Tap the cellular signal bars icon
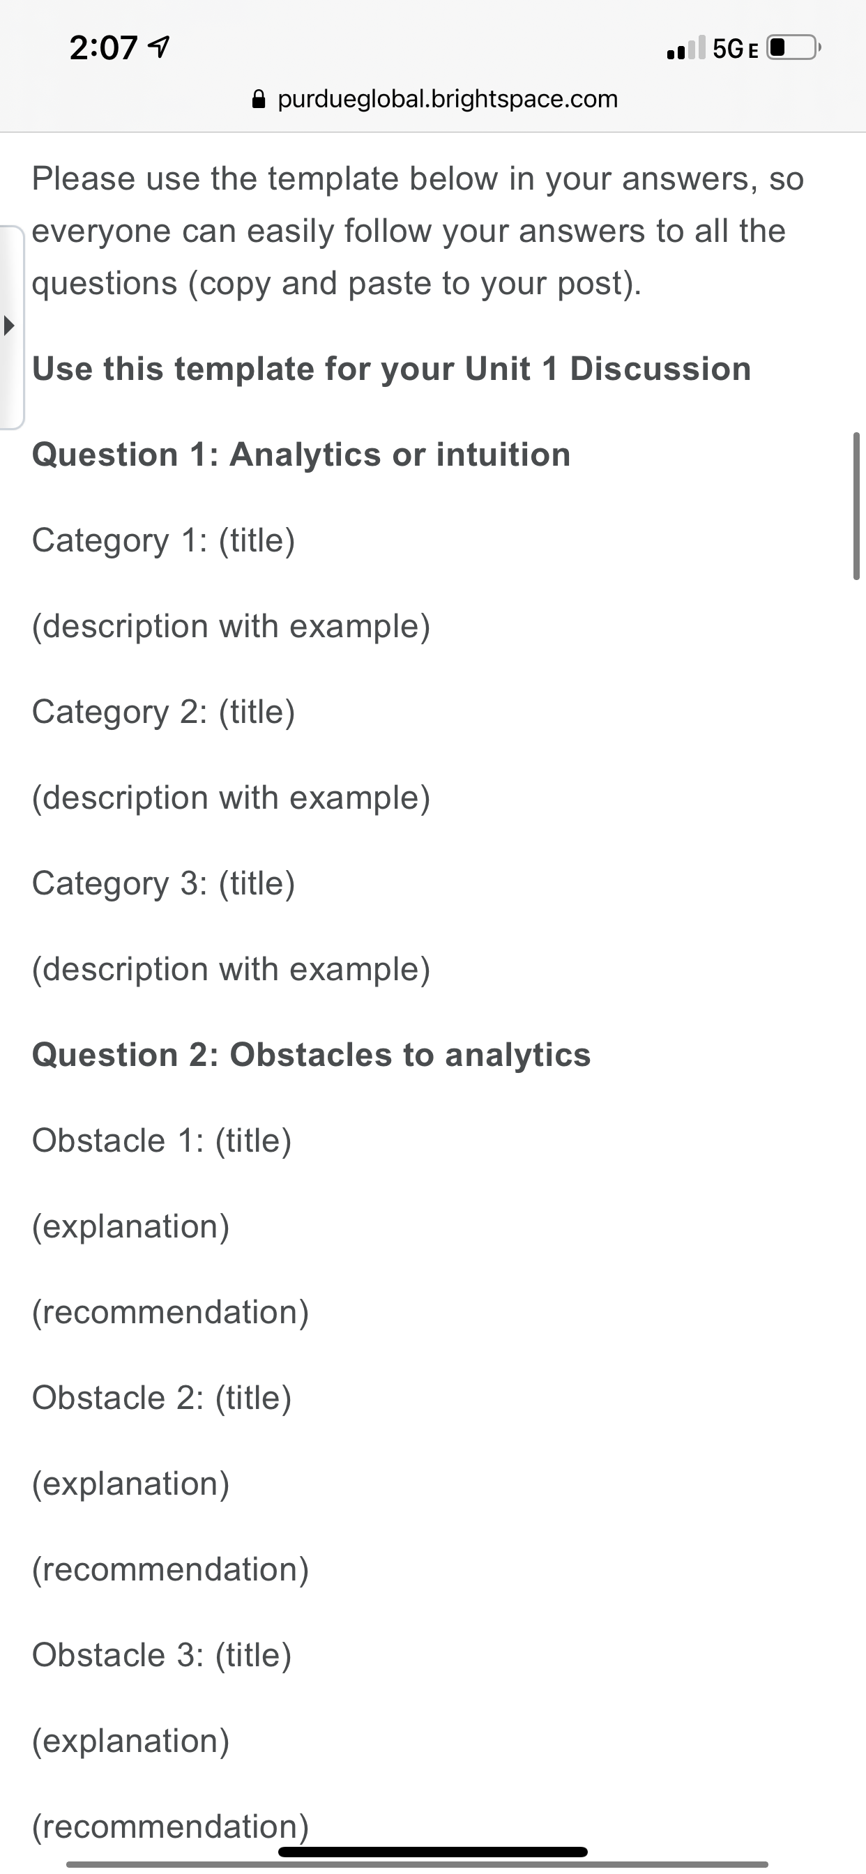This screenshot has width=866, height=1874. pyautogui.click(x=685, y=48)
